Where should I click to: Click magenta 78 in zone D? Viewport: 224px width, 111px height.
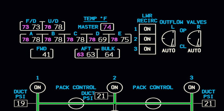pyautogui.click(x=92, y=39)
